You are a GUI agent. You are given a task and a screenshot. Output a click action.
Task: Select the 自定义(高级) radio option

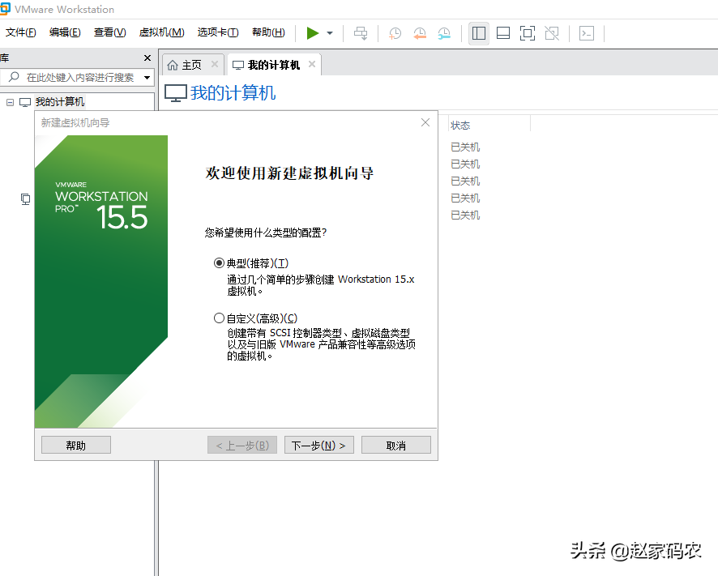pos(219,318)
